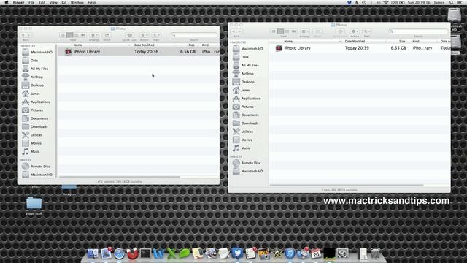Open Desktop in right window sidebar
The height and width of the screenshot is (263, 467).
243,82
